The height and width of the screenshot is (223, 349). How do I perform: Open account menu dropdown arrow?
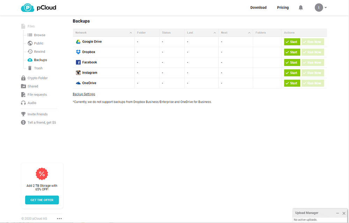(x=326, y=8)
